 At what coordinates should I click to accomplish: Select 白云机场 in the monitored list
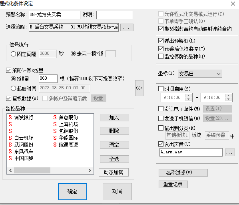point(24,138)
